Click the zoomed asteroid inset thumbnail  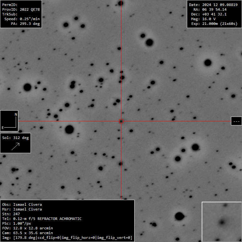[x=222, y=222]
